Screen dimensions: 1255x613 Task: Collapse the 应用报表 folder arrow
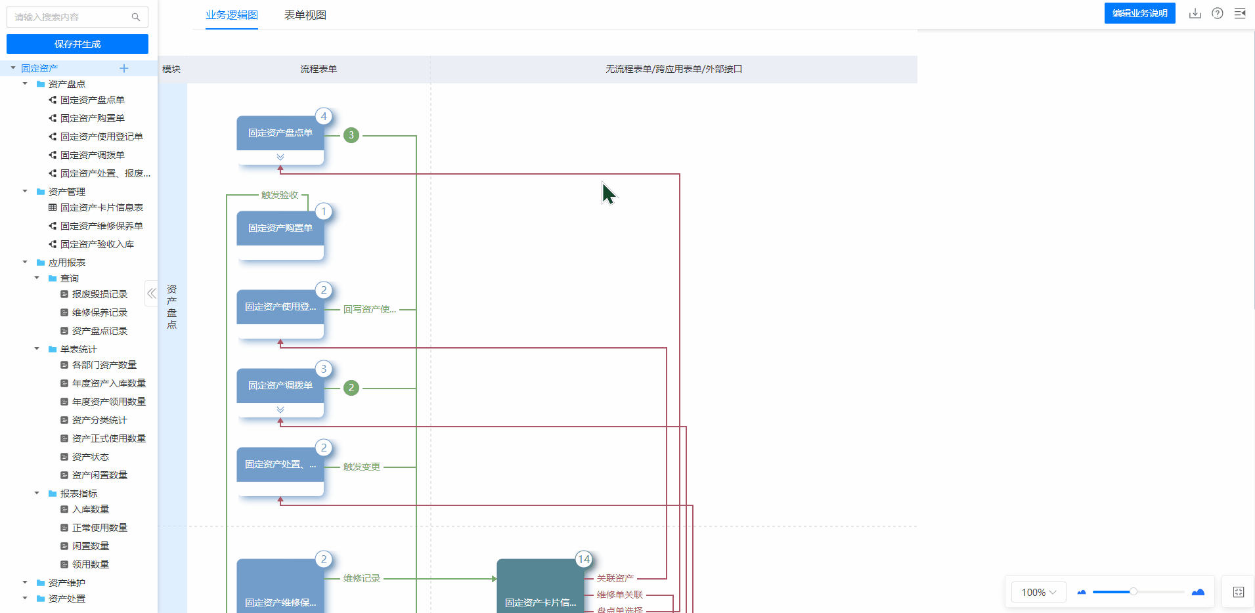[x=25, y=262]
